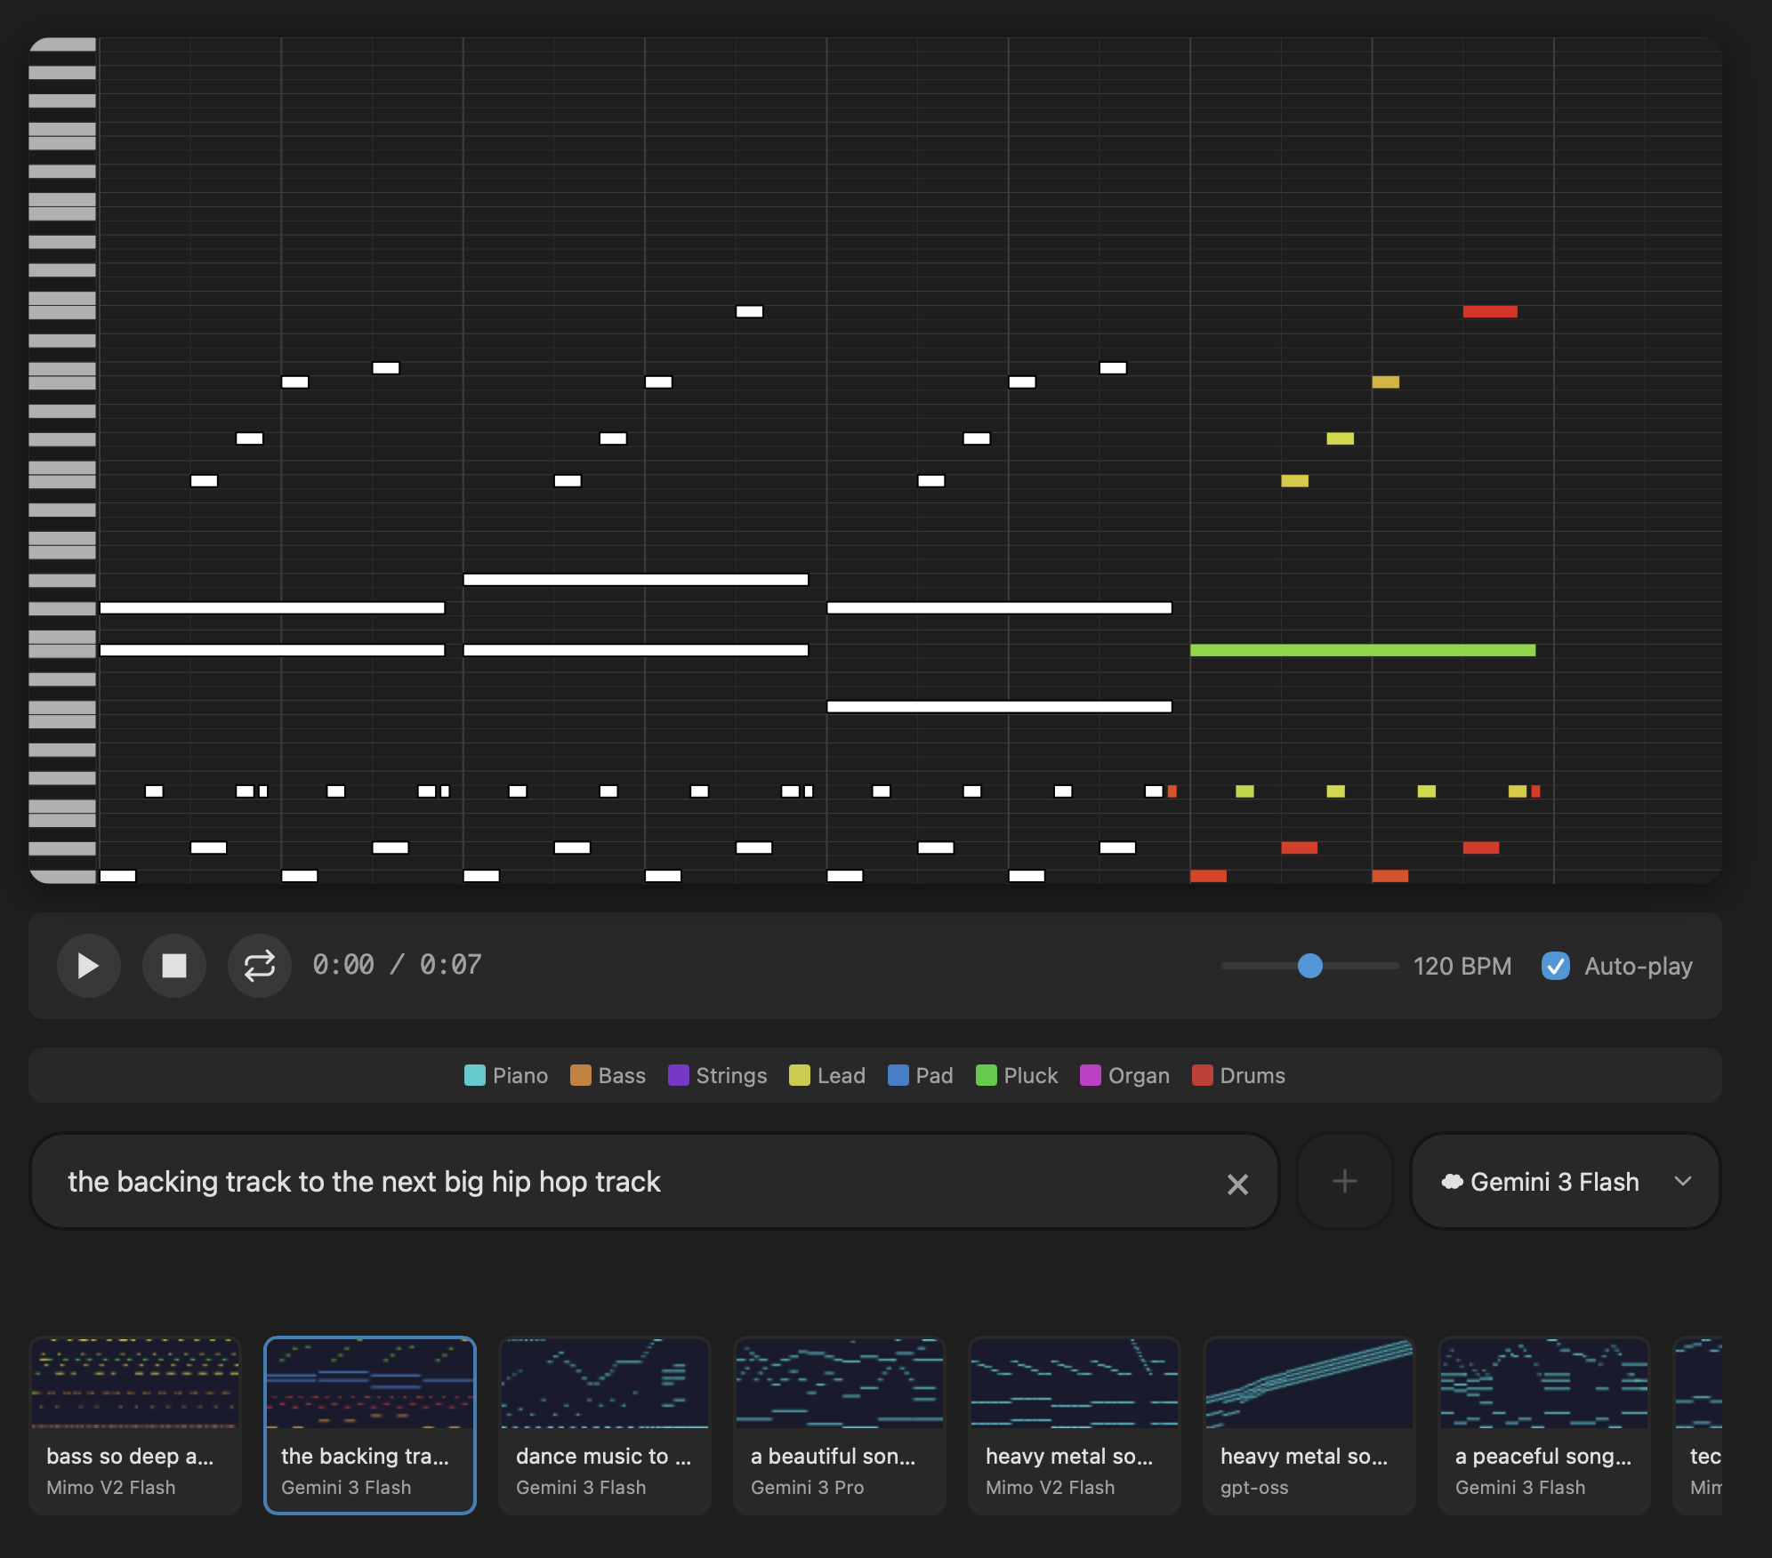The image size is (1772, 1558).
Task: Click the Piano legend swatch
Action: point(475,1075)
